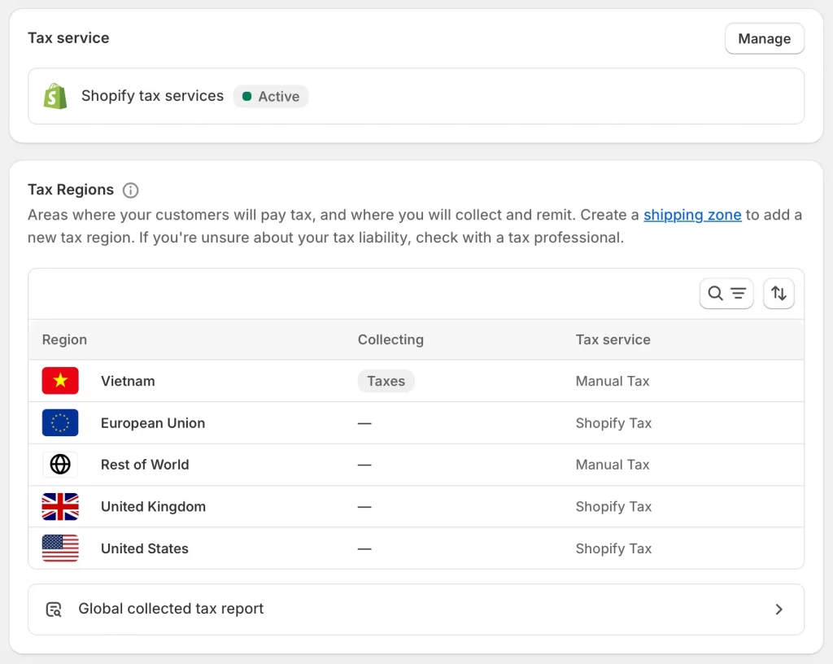The height and width of the screenshot is (664, 833).
Task: Click the tax report document icon
Action: pos(54,609)
